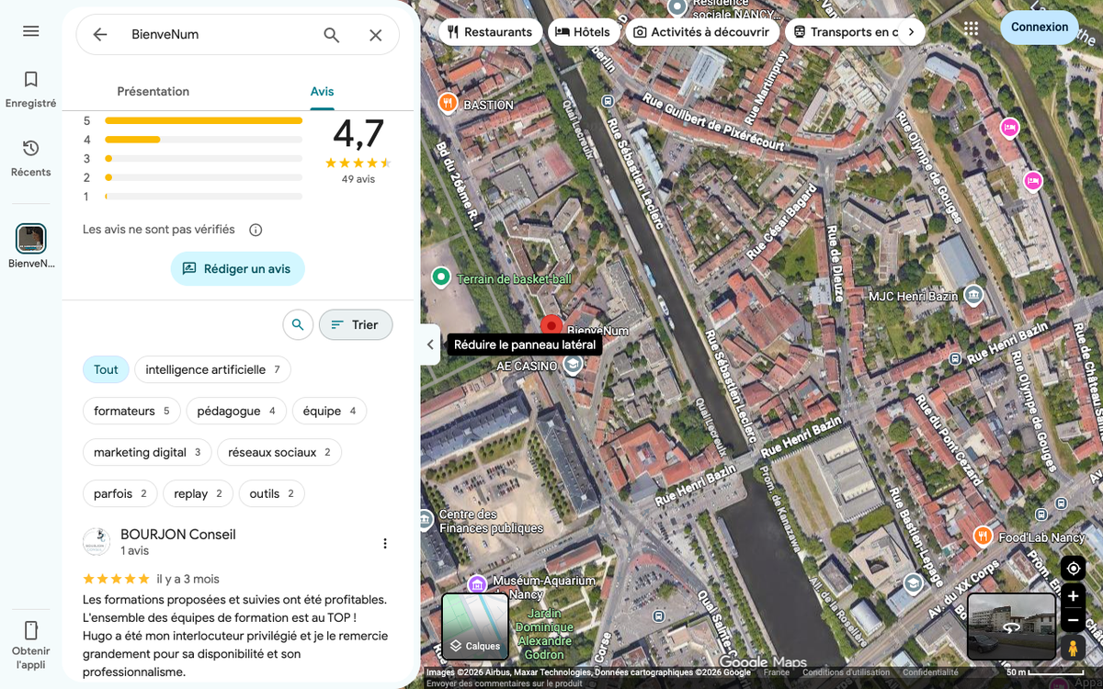The width and height of the screenshot is (1103, 689).
Task: Zoom in with the plus button
Action: point(1073,596)
